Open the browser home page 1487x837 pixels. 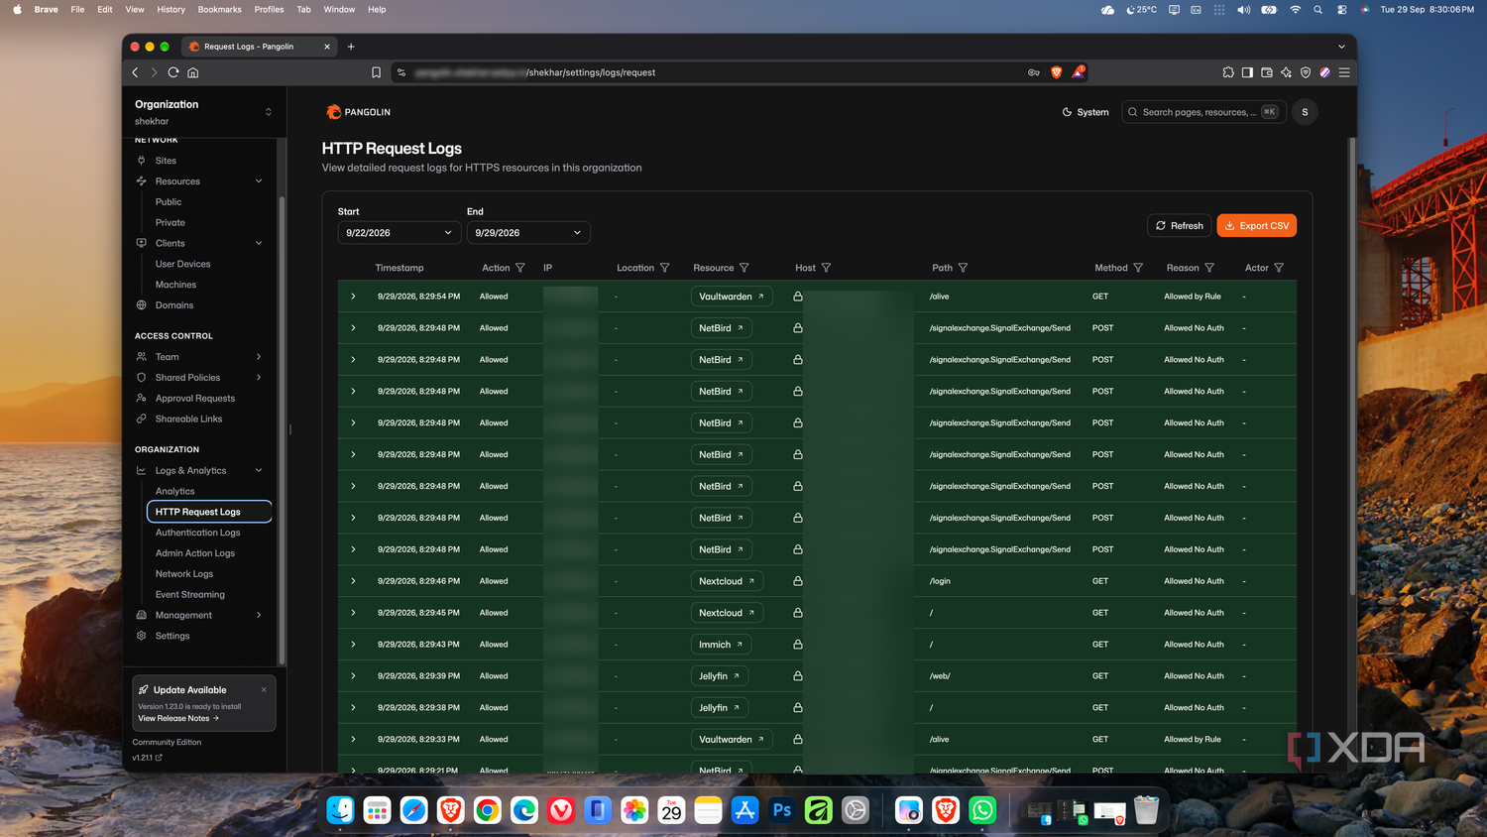pyautogui.click(x=193, y=72)
